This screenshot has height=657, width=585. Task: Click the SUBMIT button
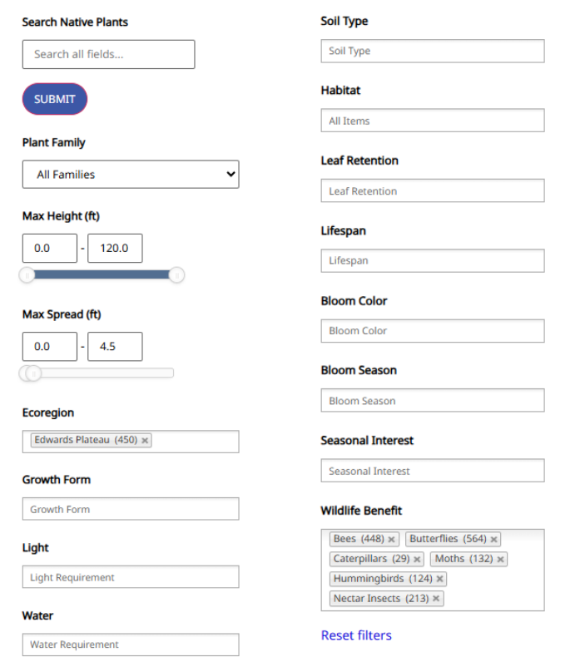(55, 99)
